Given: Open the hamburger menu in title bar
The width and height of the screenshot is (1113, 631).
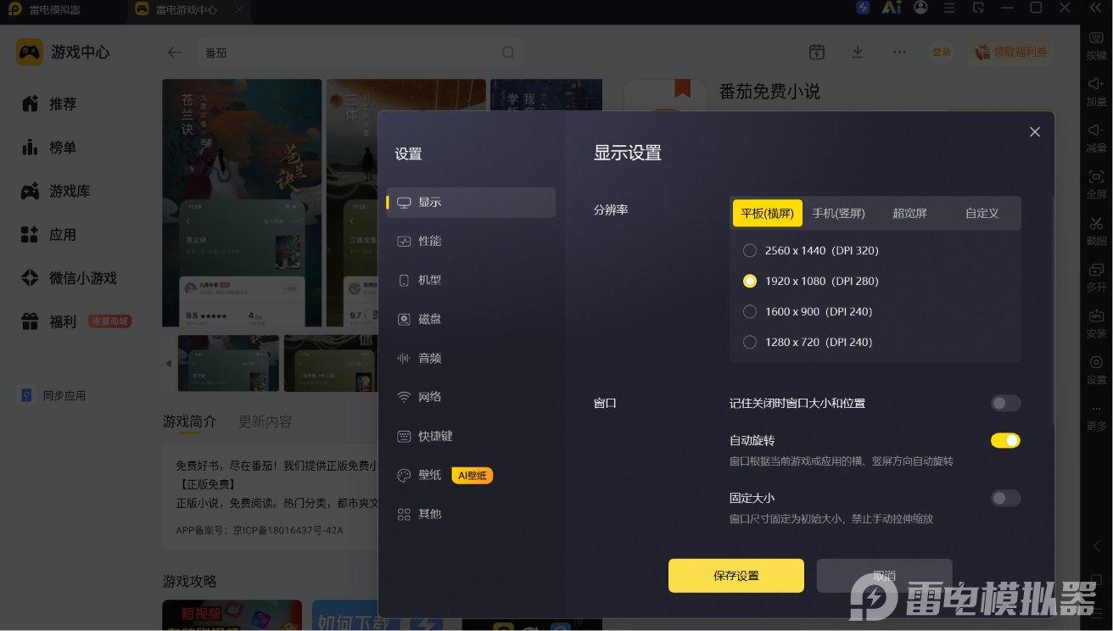Looking at the screenshot, I should coord(949,8).
